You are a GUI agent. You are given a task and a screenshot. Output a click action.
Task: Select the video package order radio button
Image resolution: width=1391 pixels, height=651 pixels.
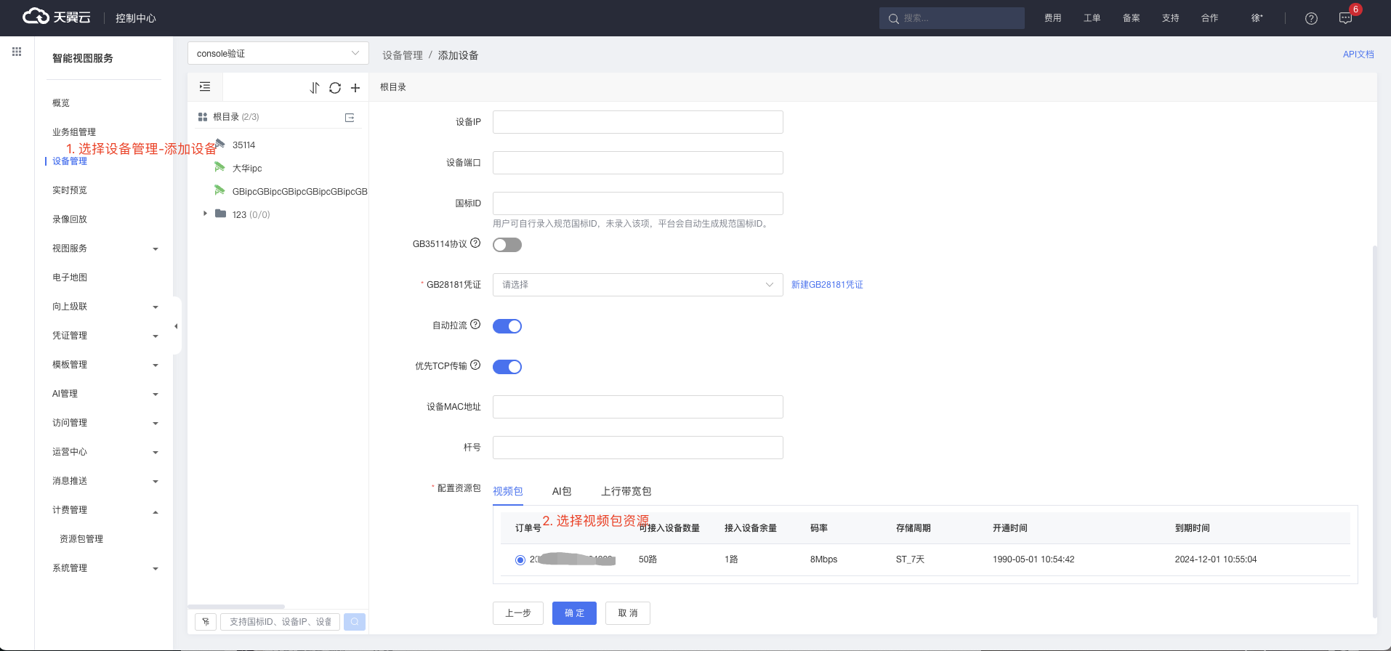coord(520,560)
